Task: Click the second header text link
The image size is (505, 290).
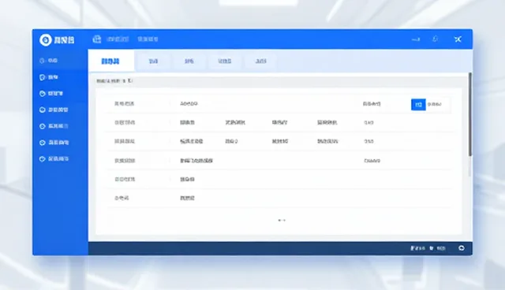Action: pyautogui.click(x=148, y=39)
